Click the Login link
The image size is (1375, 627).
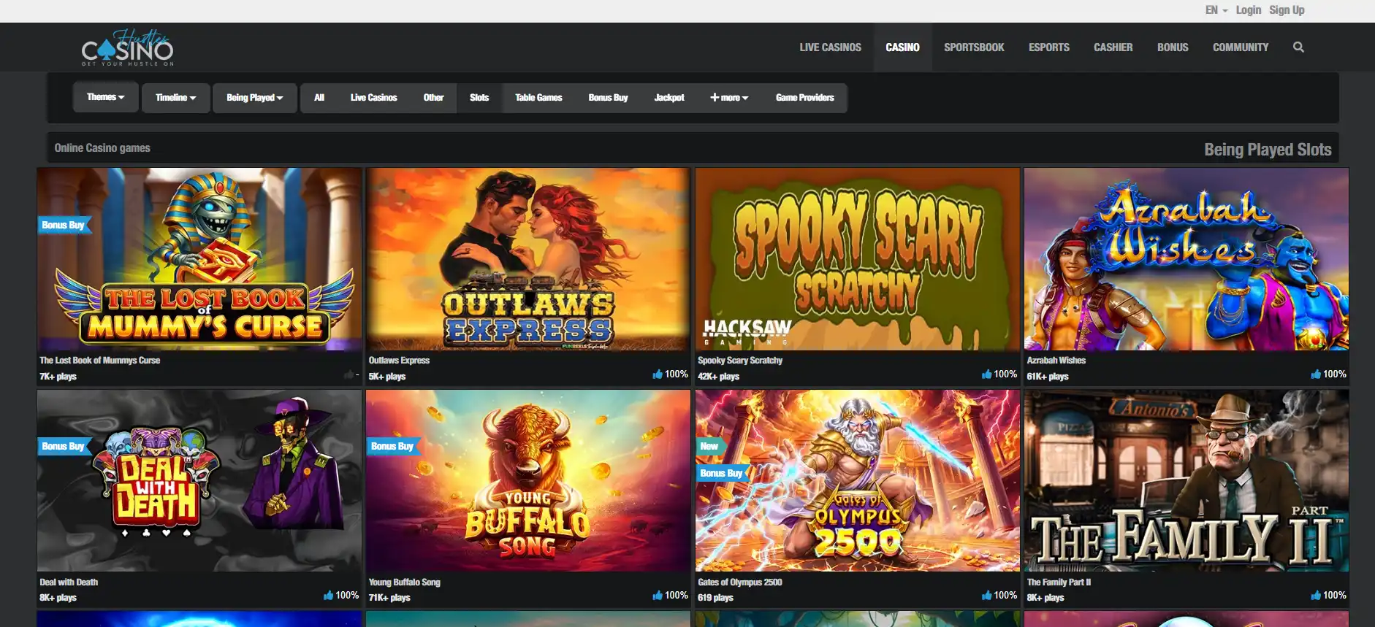coord(1249,10)
